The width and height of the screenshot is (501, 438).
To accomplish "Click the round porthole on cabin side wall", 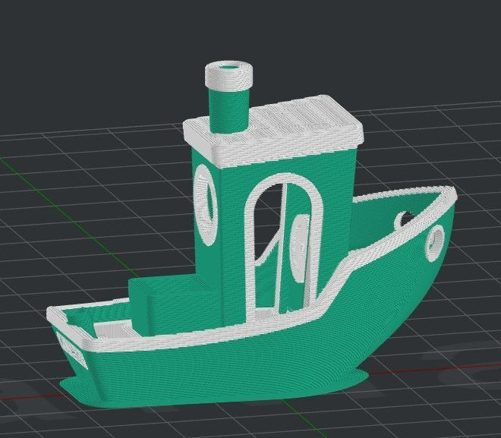I will [206, 204].
